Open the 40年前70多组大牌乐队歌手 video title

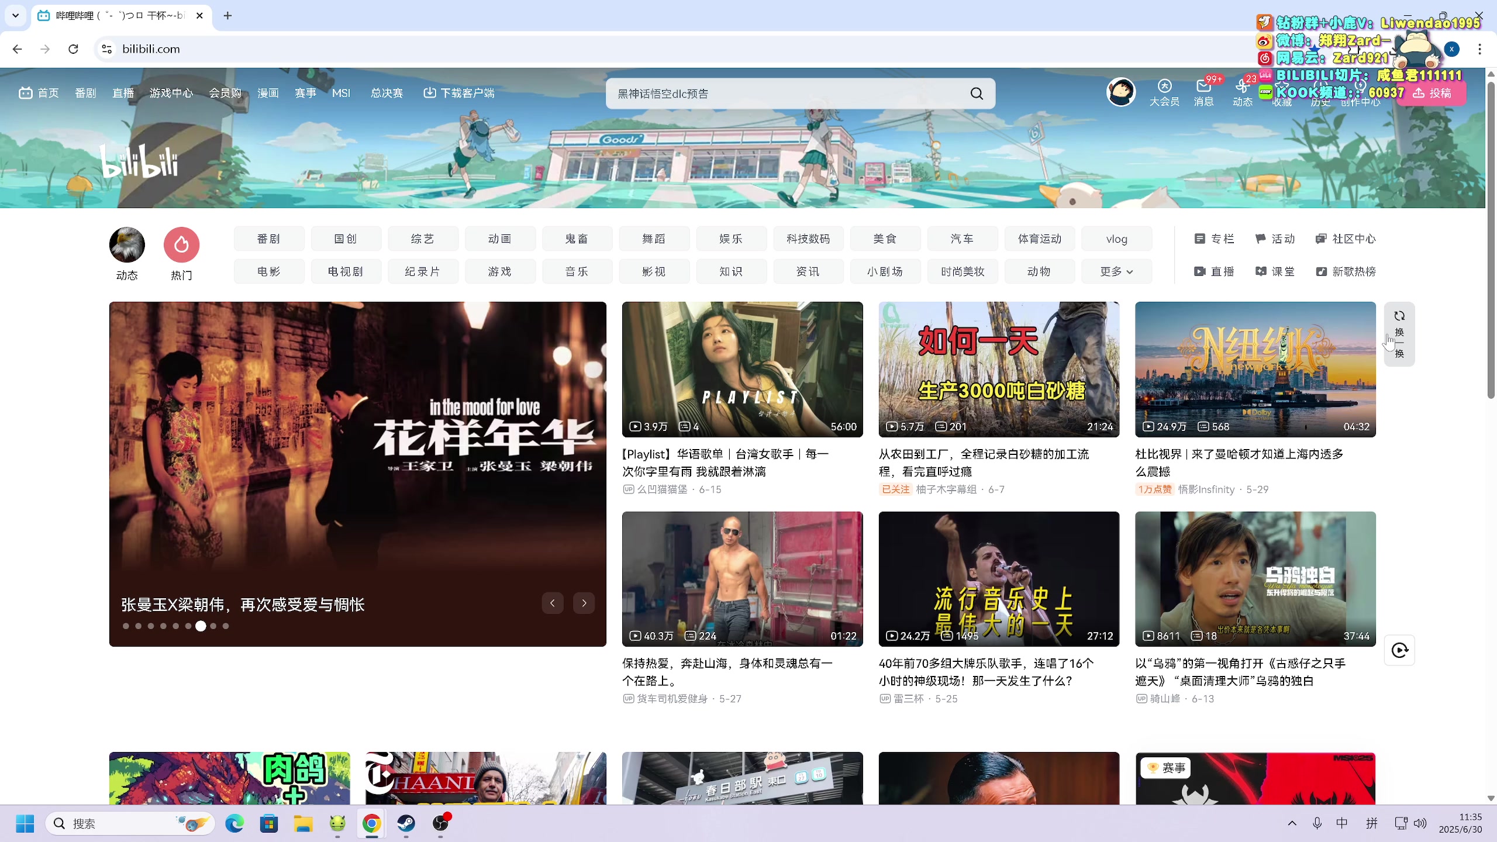[x=986, y=672]
